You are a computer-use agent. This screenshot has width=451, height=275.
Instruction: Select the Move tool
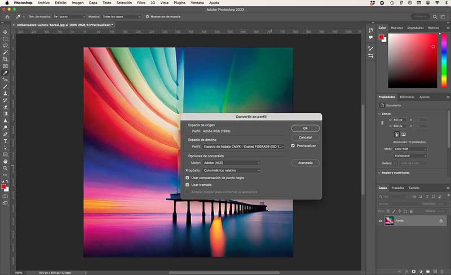click(x=5, y=32)
